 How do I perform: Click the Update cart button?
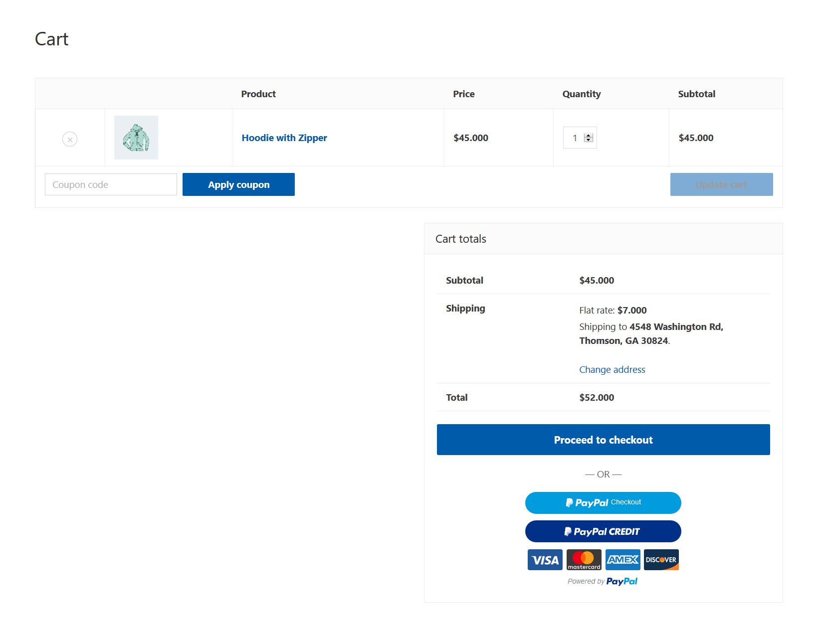[721, 184]
